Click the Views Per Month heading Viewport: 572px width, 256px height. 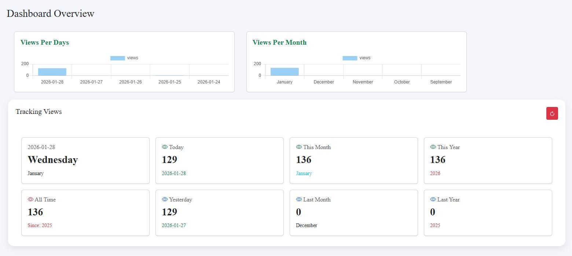(x=279, y=42)
